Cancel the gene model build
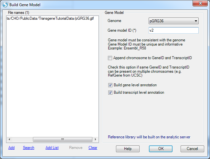Image resolution: width=210 pixels, height=159 pixels. tap(192, 149)
